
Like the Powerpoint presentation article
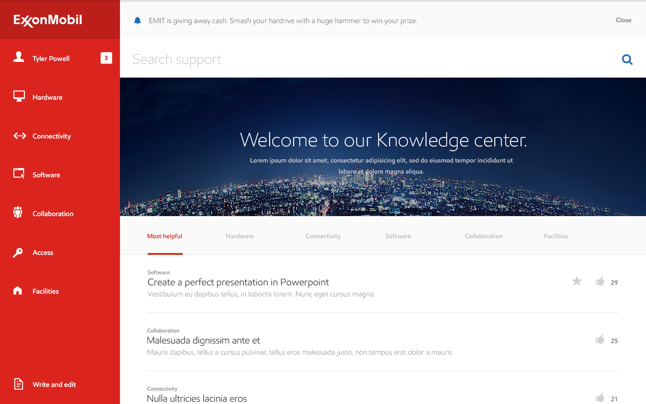(600, 281)
